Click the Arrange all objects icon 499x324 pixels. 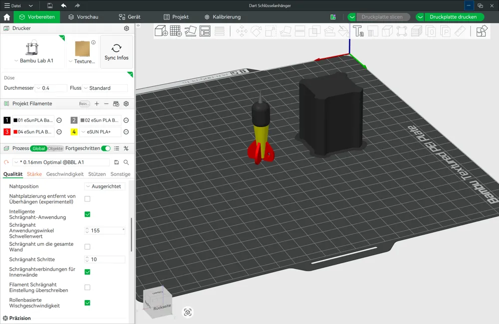click(205, 31)
